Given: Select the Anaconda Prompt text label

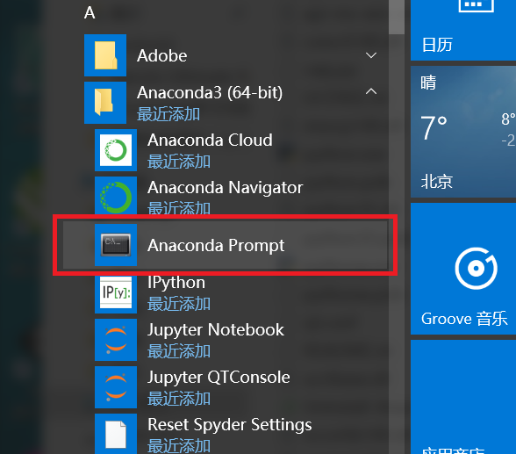Looking at the screenshot, I should pyautogui.click(x=216, y=246).
